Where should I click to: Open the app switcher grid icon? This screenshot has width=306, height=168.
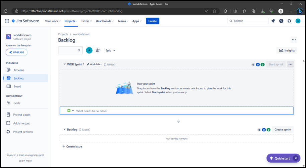pyautogui.click(x=7, y=21)
